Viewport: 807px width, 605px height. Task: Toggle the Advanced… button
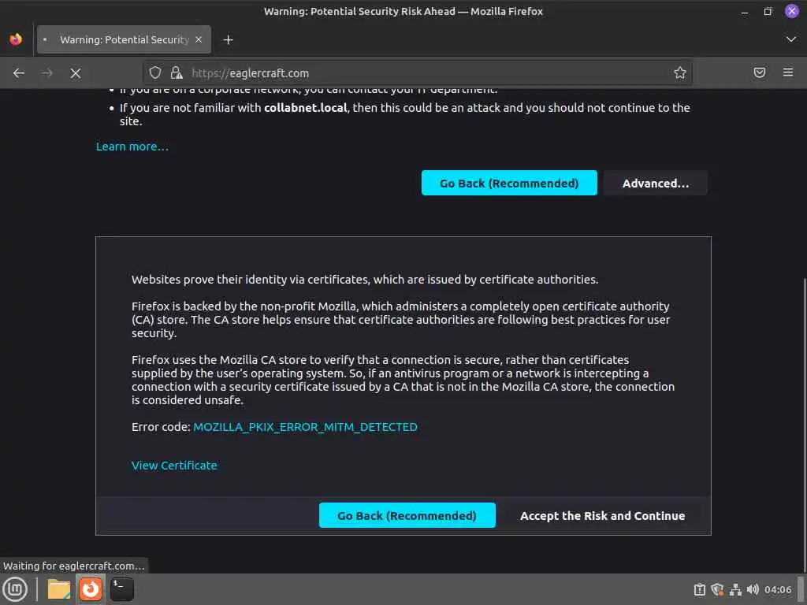655,183
